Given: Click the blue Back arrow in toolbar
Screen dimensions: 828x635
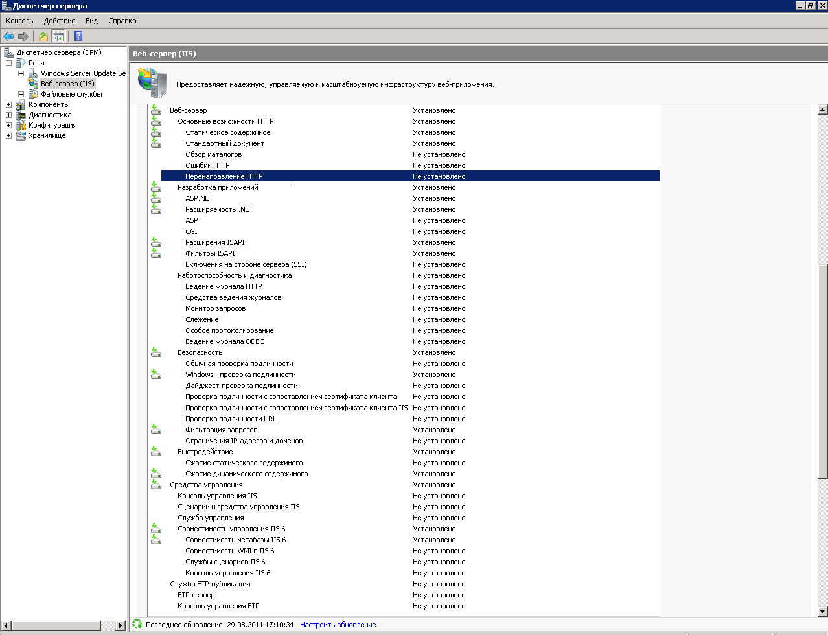Looking at the screenshot, I should (x=8, y=36).
